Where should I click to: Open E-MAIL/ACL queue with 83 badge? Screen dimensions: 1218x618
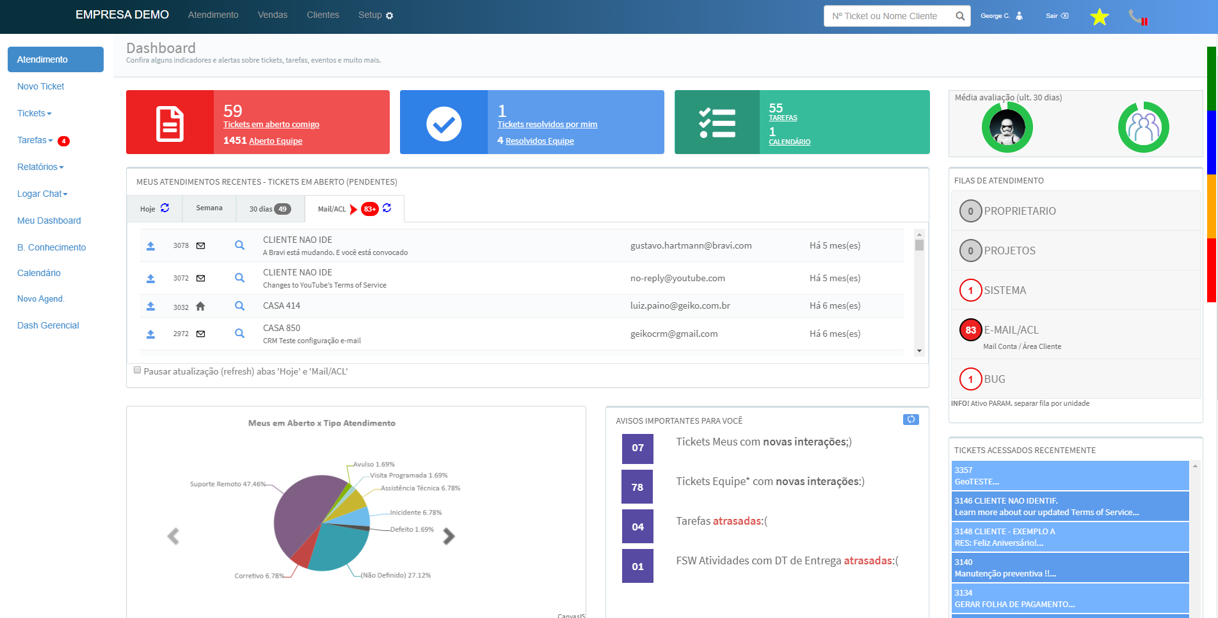(1075, 334)
